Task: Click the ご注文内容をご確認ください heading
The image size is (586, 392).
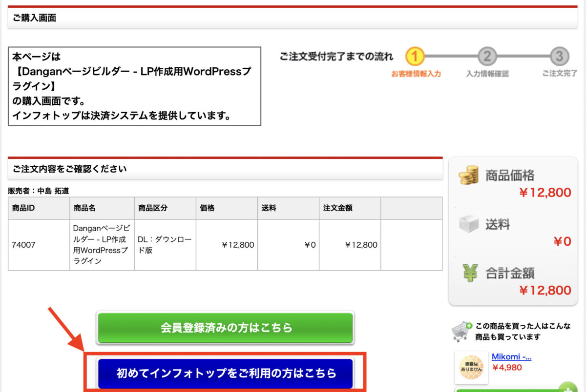Action: click(70, 169)
